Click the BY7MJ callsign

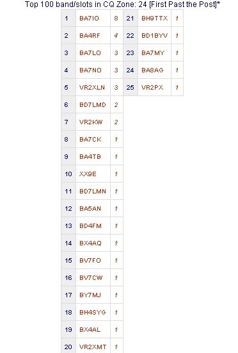90,295
